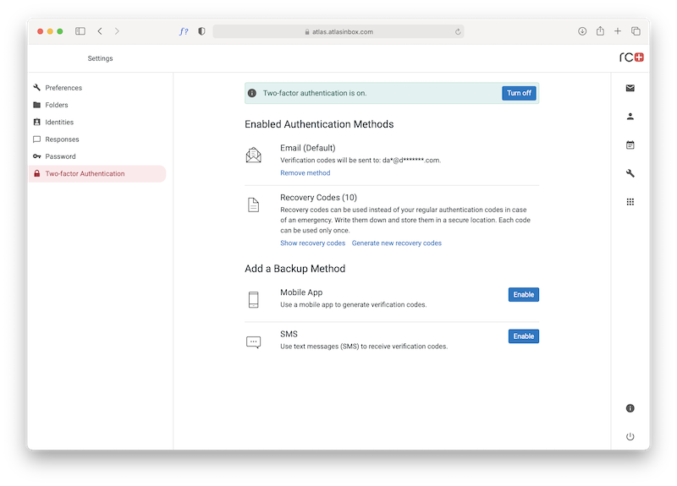Click the address bar atlas.atlasinbox.com

[x=338, y=31]
